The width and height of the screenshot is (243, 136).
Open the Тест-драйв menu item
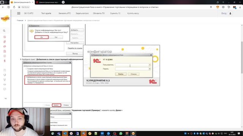pos(46,14)
